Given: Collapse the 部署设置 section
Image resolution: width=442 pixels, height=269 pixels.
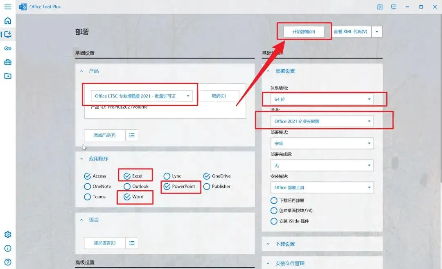Looking at the screenshot, I should 268,71.
